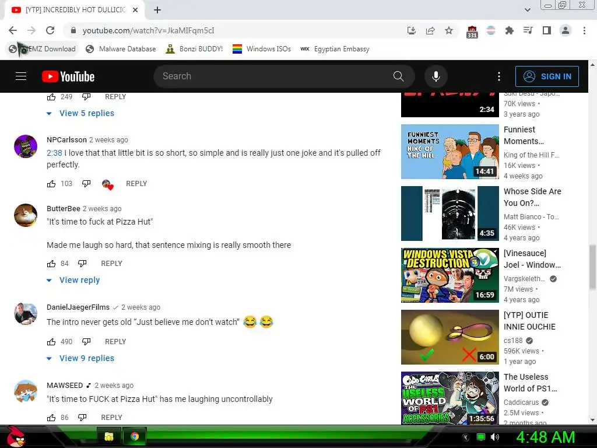
Task: Reload the page in Chrome
Action: click(50, 30)
